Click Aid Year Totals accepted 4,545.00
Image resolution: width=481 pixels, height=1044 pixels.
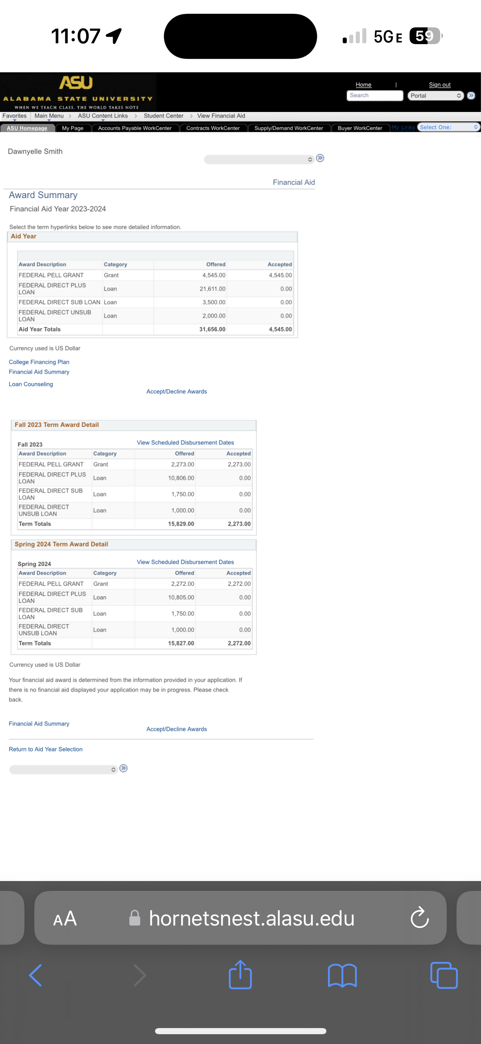280,329
